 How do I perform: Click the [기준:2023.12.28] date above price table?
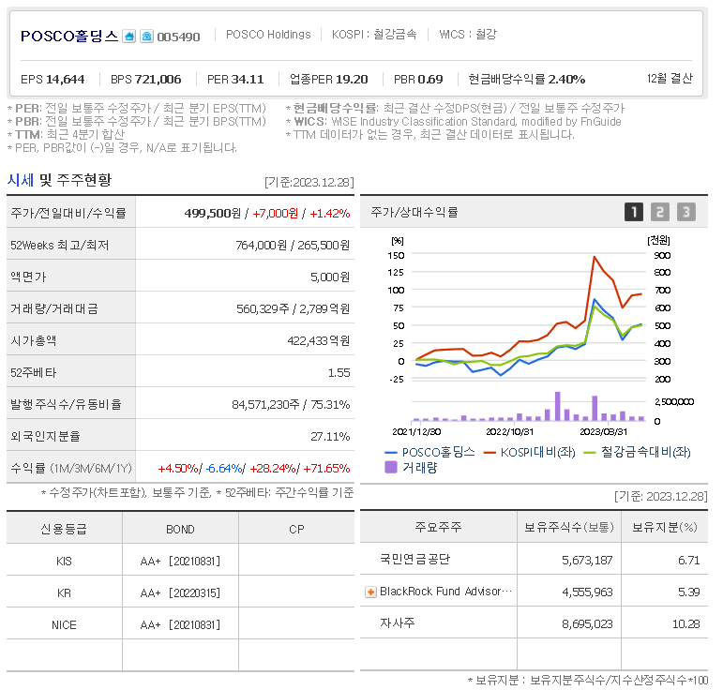(x=309, y=183)
